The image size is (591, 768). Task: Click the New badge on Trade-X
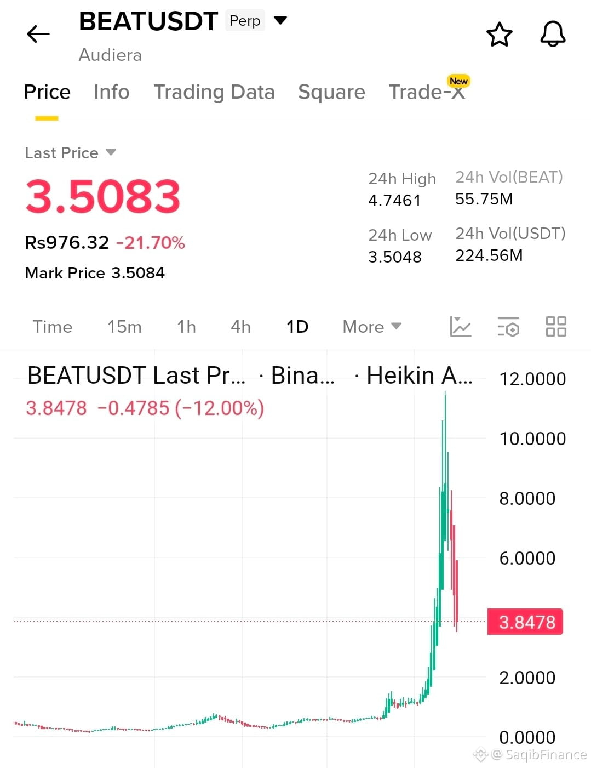(458, 81)
